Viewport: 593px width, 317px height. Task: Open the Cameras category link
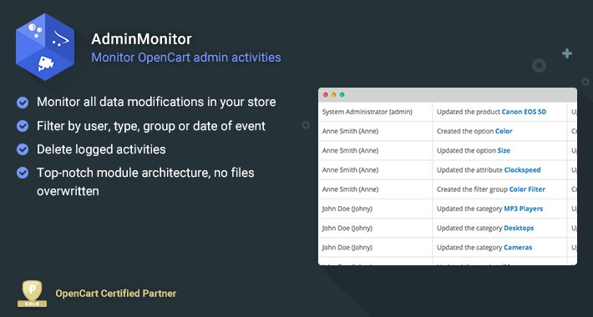pos(518,248)
